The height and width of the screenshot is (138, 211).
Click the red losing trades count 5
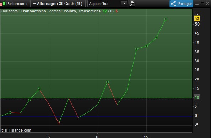(x=117, y=11)
